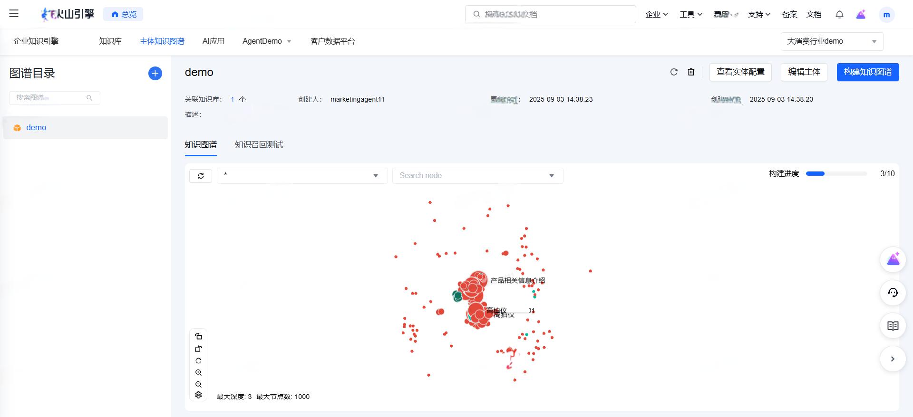Open the 文档 link

tap(814, 14)
